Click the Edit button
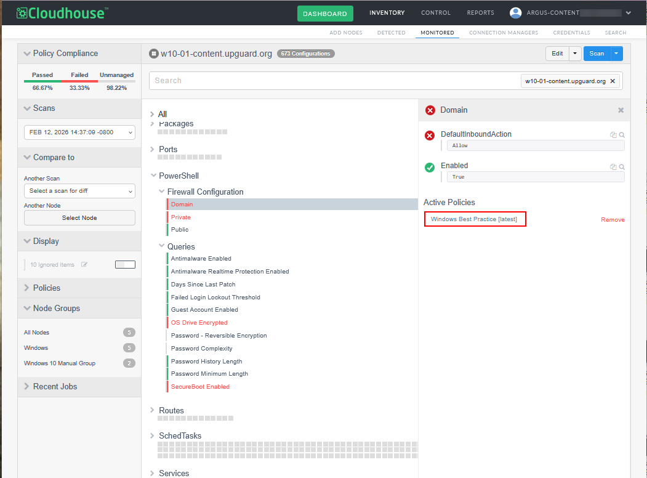 [x=558, y=54]
